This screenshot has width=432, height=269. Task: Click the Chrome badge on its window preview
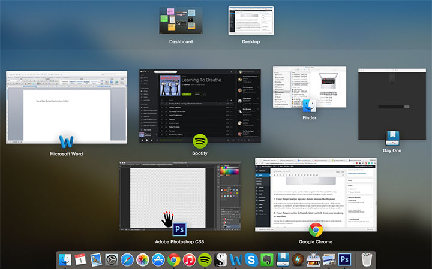316,229
